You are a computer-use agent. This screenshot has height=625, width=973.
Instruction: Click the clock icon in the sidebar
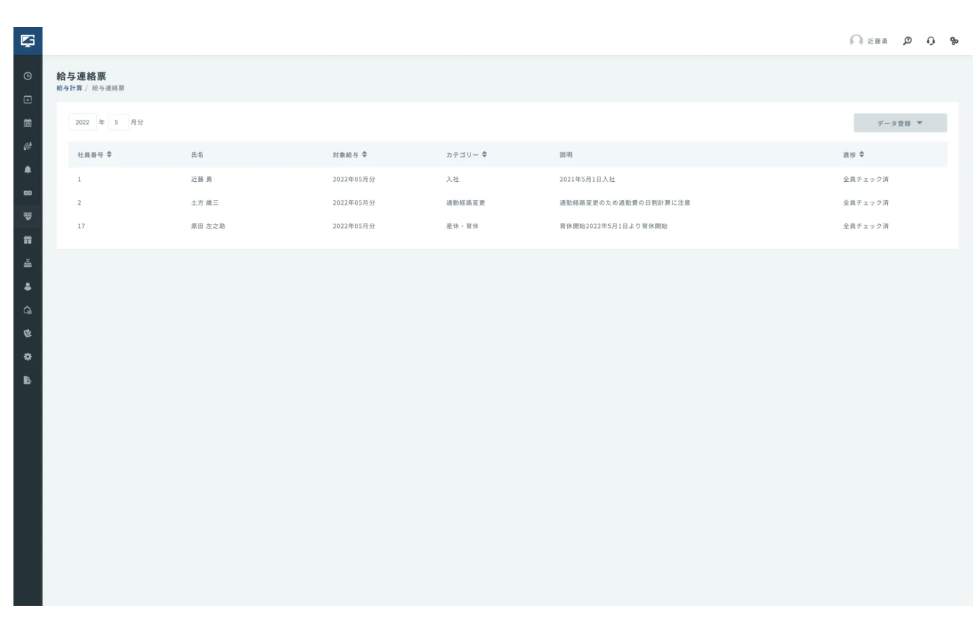point(28,76)
